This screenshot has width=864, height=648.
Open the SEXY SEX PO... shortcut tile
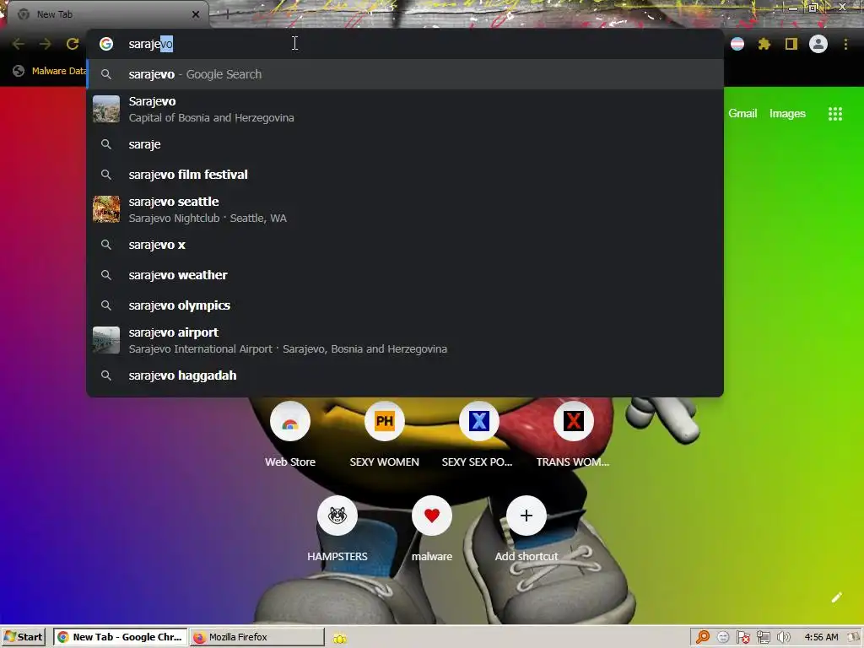pos(479,435)
